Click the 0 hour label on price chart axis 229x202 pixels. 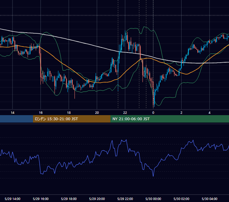[153, 113]
